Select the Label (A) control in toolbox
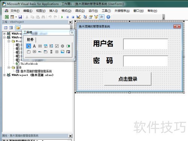 pos(34,46)
